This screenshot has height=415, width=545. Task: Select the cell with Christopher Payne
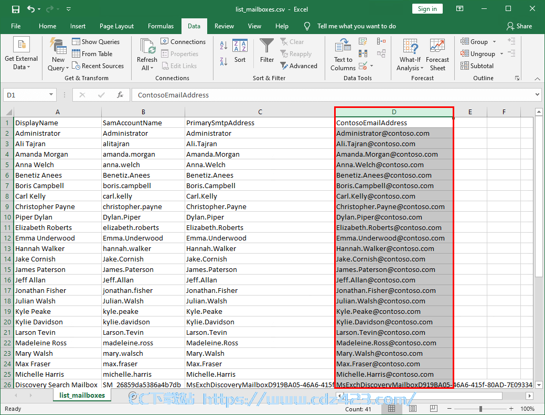coord(58,206)
